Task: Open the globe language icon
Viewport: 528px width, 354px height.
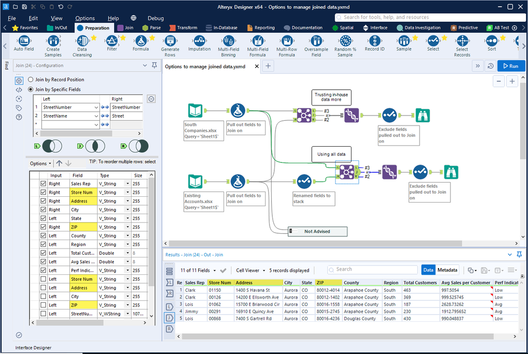Action: tap(133, 18)
